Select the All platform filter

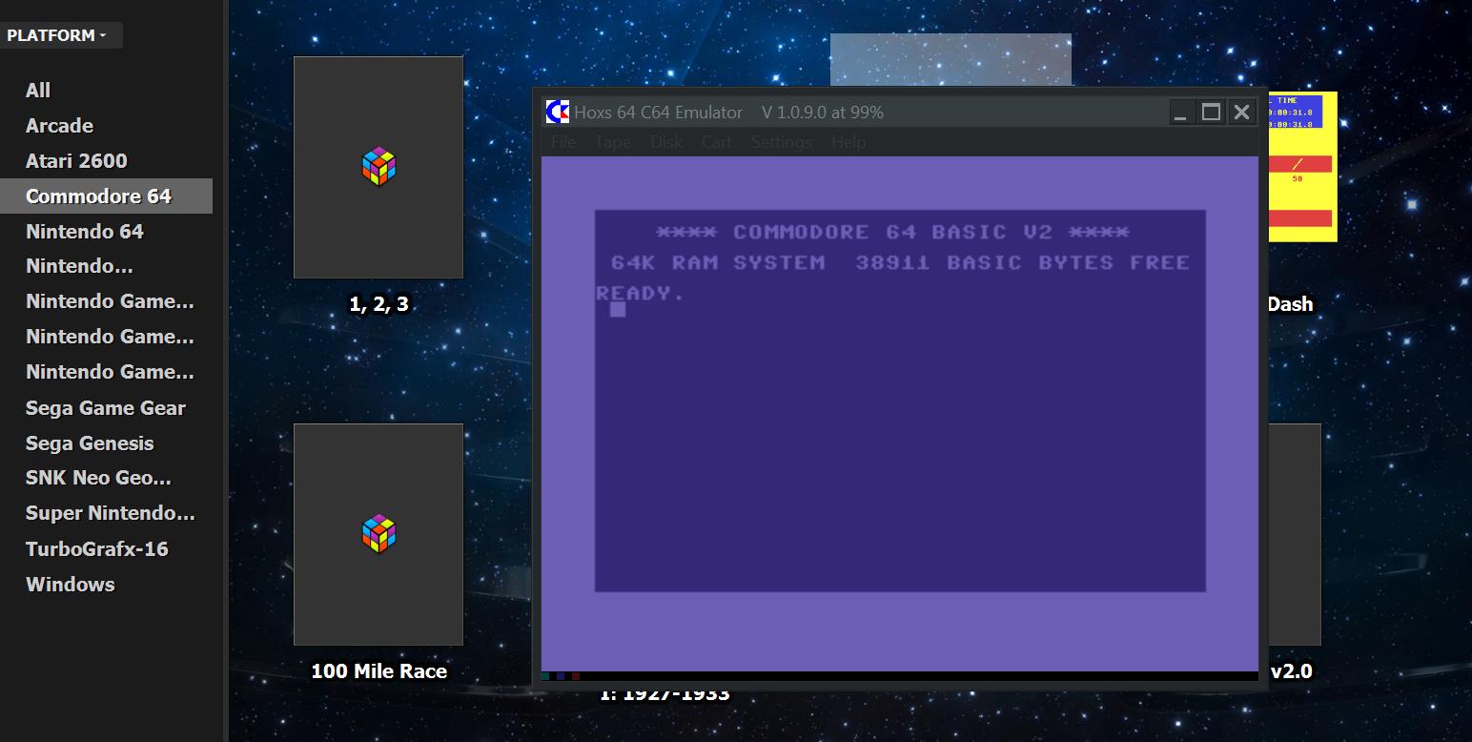38,90
